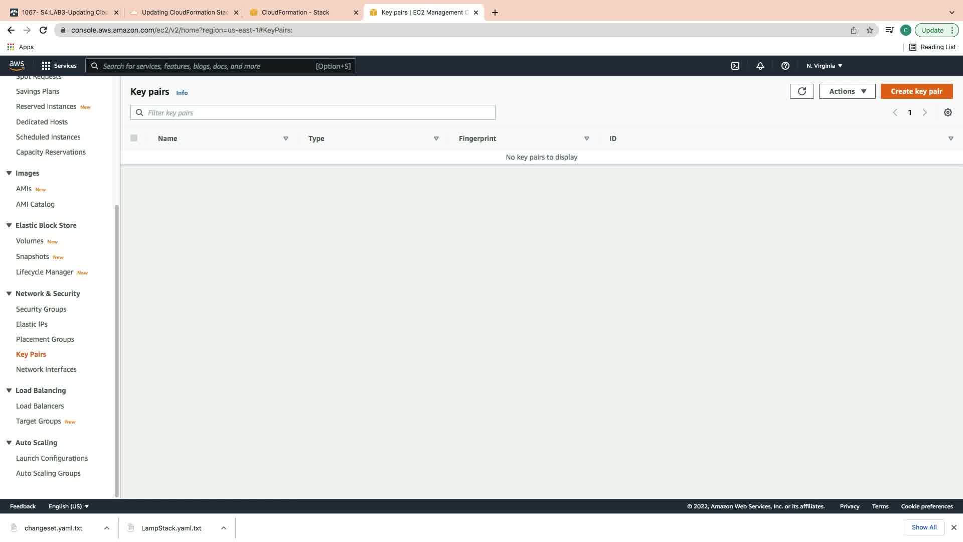Open table preferences gear icon

pyautogui.click(x=947, y=112)
